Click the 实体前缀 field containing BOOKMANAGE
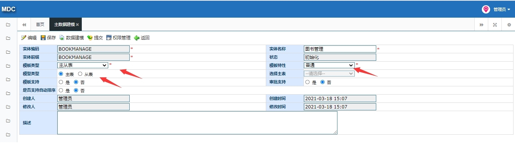This screenshot has width=515, height=143. (x=93, y=57)
